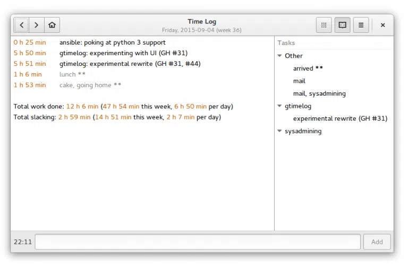Open the calendar grid view button
This screenshot has height=265, width=408.
tap(324, 25)
